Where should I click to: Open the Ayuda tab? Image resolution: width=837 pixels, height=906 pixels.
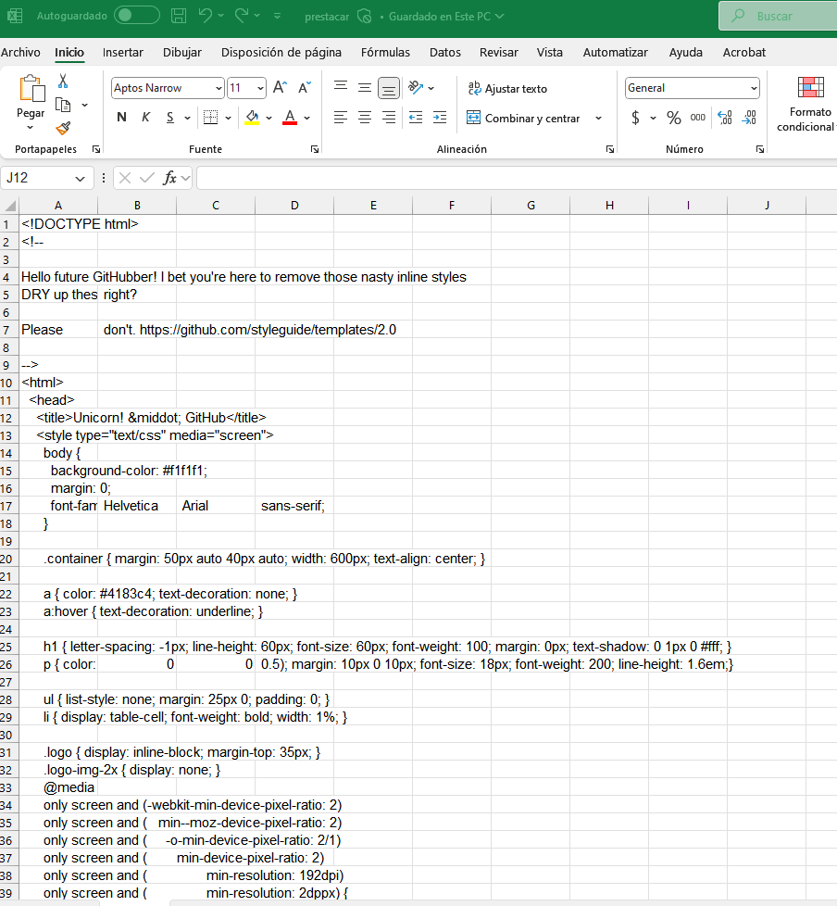(x=686, y=53)
